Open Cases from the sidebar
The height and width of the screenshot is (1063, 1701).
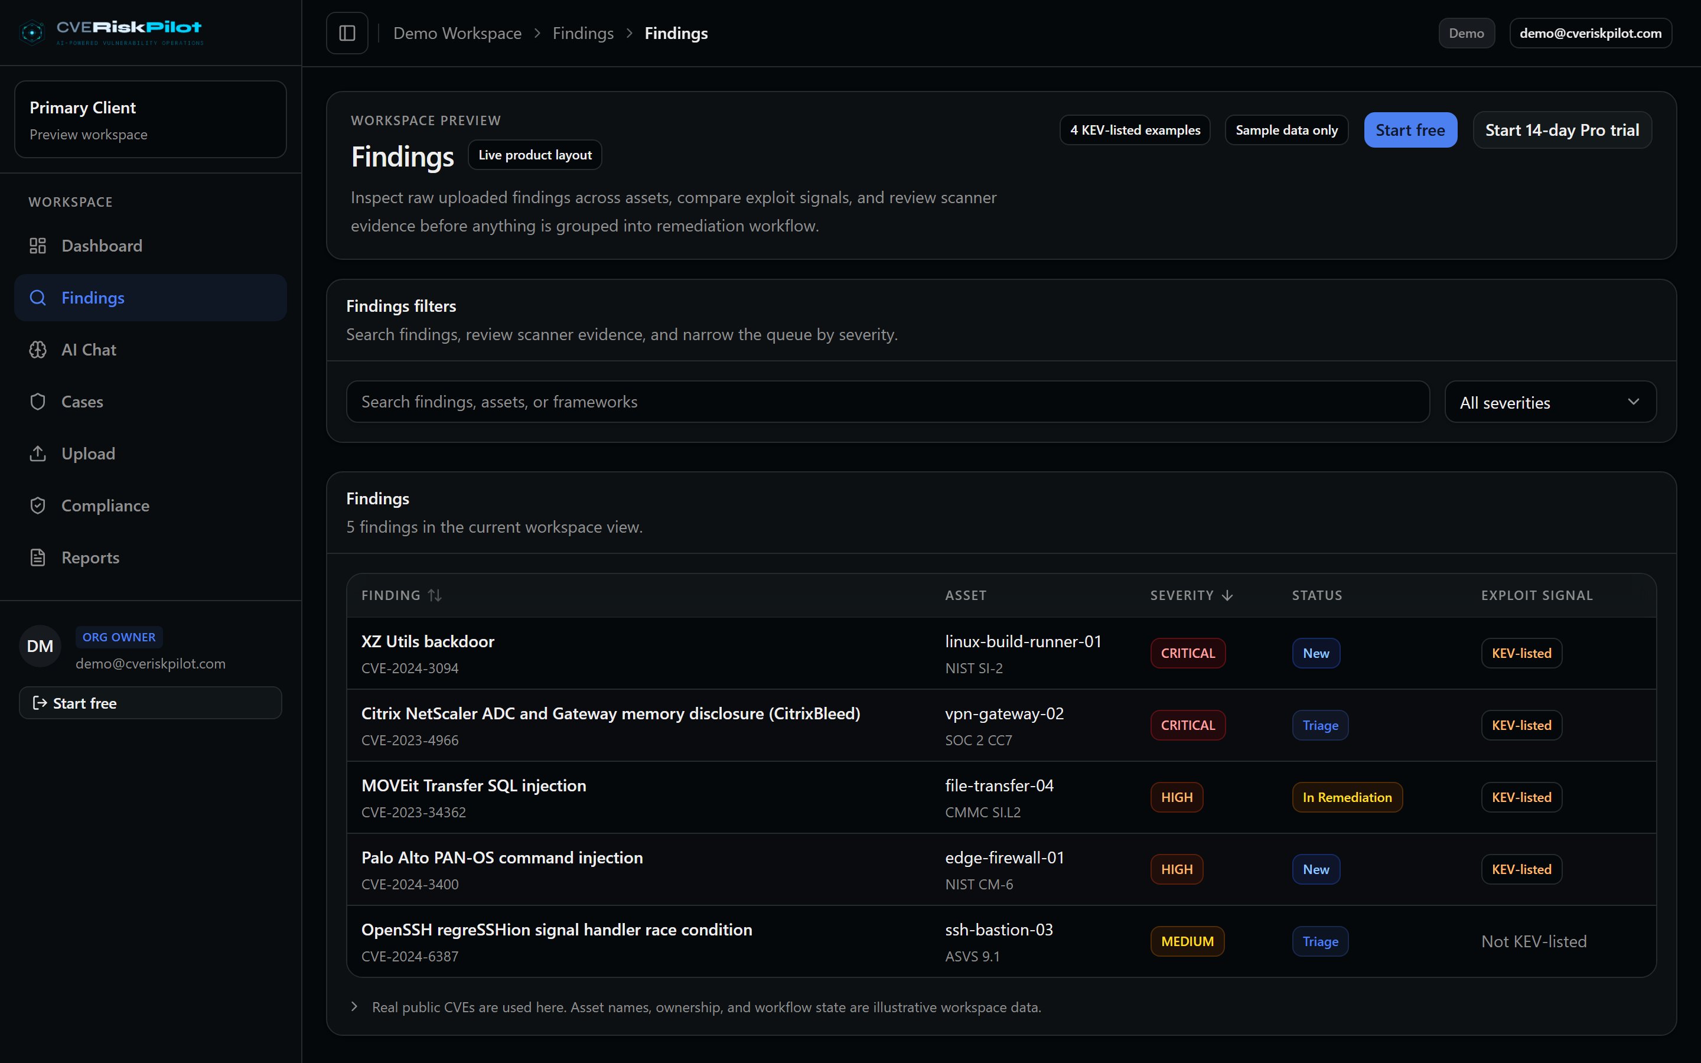[151, 402]
